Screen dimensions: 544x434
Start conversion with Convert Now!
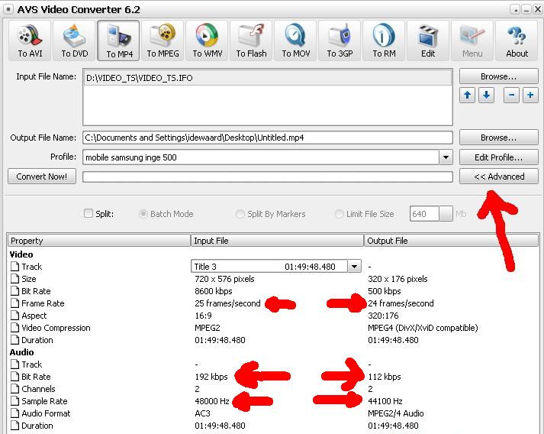tap(42, 177)
